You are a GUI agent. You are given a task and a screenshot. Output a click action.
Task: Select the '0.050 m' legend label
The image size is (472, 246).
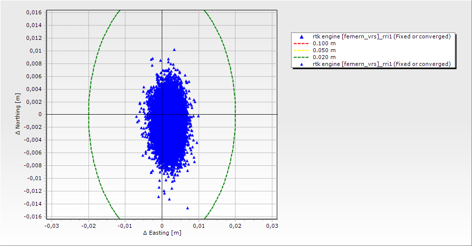(x=324, y=51)
